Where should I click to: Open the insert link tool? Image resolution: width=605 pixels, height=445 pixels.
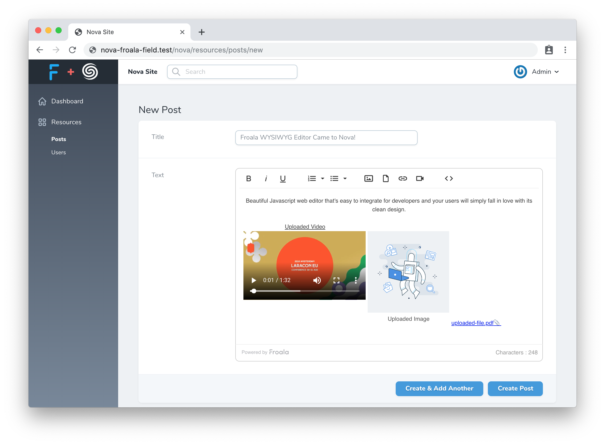pos(403,178)
